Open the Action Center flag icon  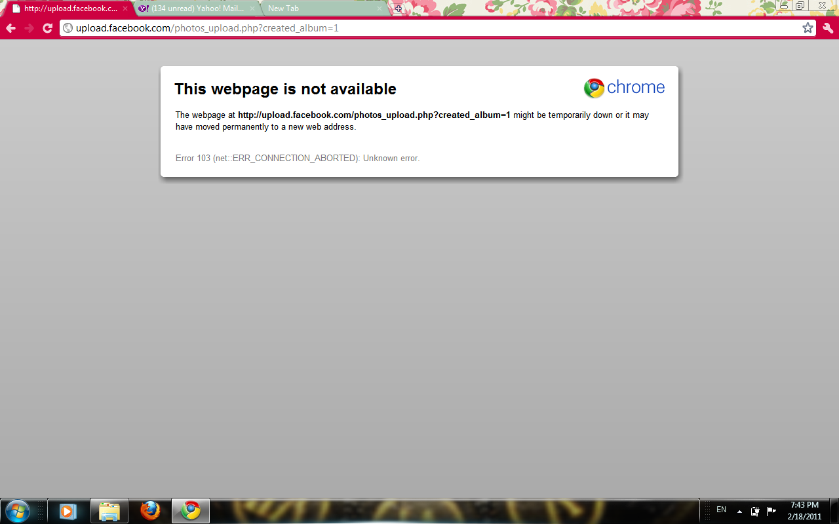tap(771, 511)
